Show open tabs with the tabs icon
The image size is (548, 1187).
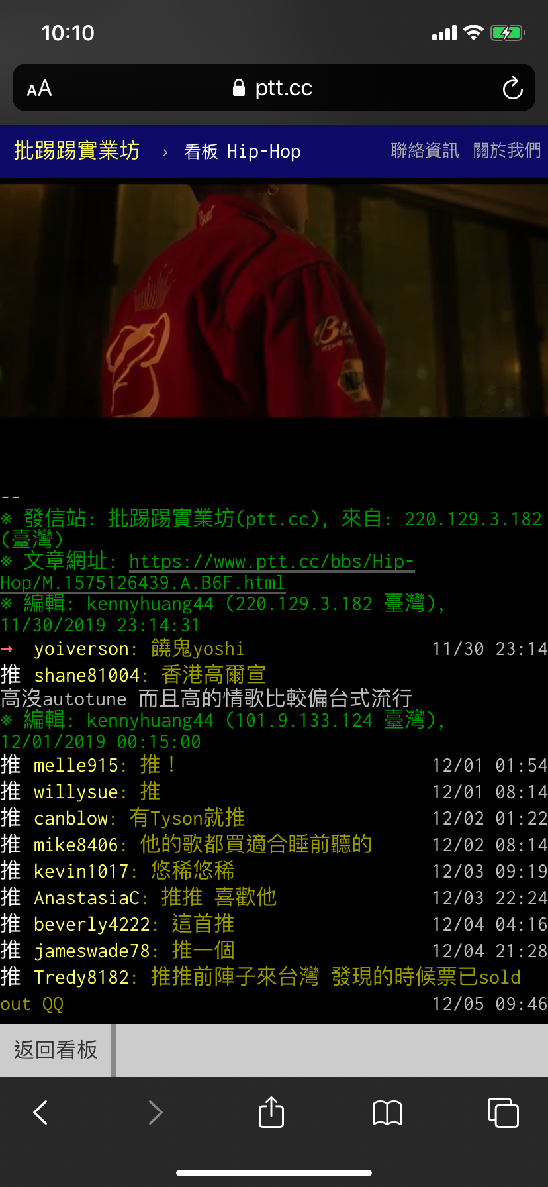pyautogui.click(x=503, y=1112)
